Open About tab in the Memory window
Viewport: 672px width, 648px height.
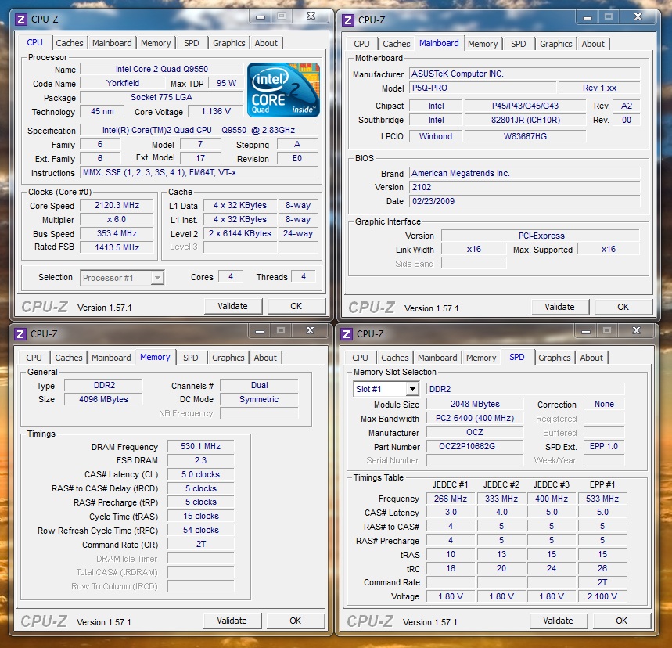pos(265,358)
